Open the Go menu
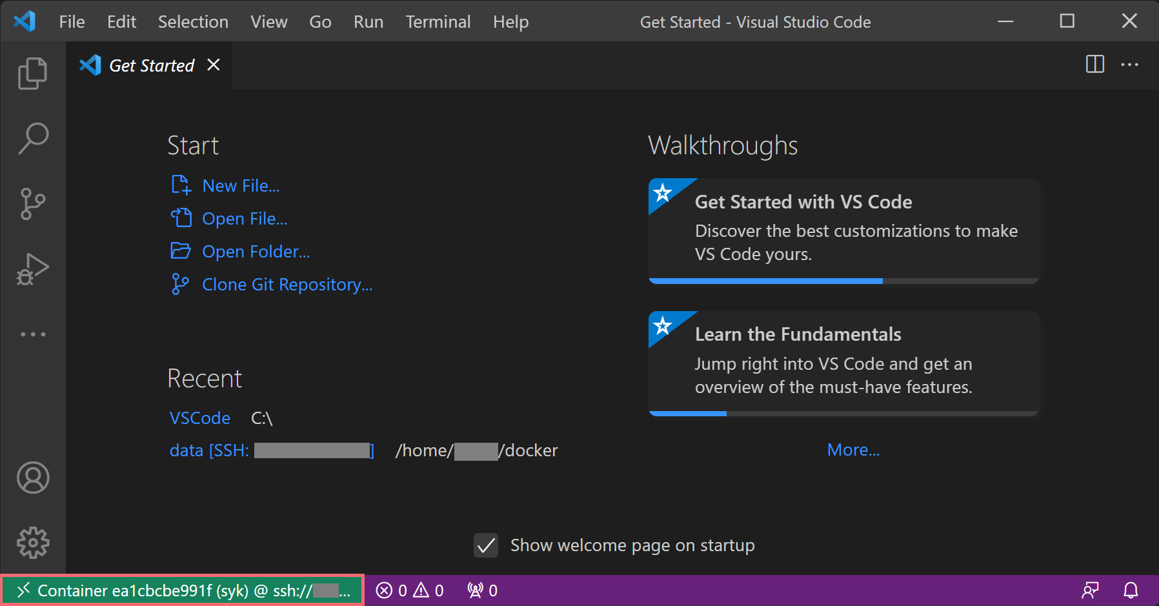Viewport: 1159px width, 606px height. [320, 22]
